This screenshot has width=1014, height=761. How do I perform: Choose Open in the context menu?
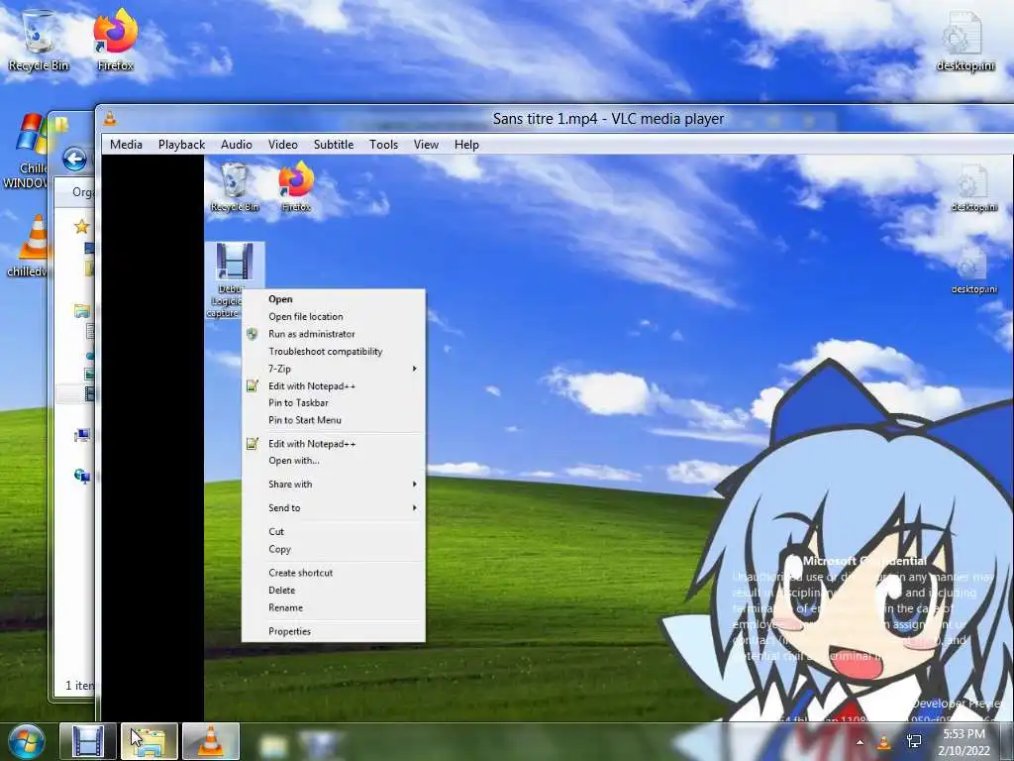(334, 299)
